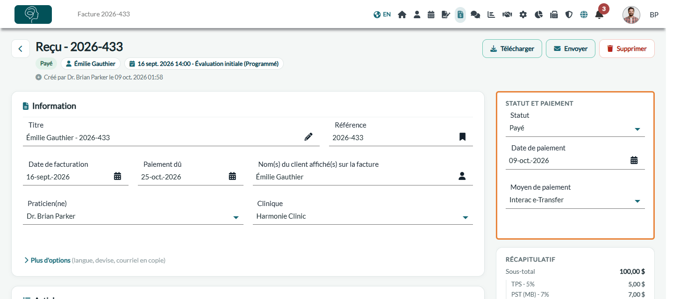Click the Payé status badge under title
Viewport: 673px width, 299px height.
click(x=46, y=64)
